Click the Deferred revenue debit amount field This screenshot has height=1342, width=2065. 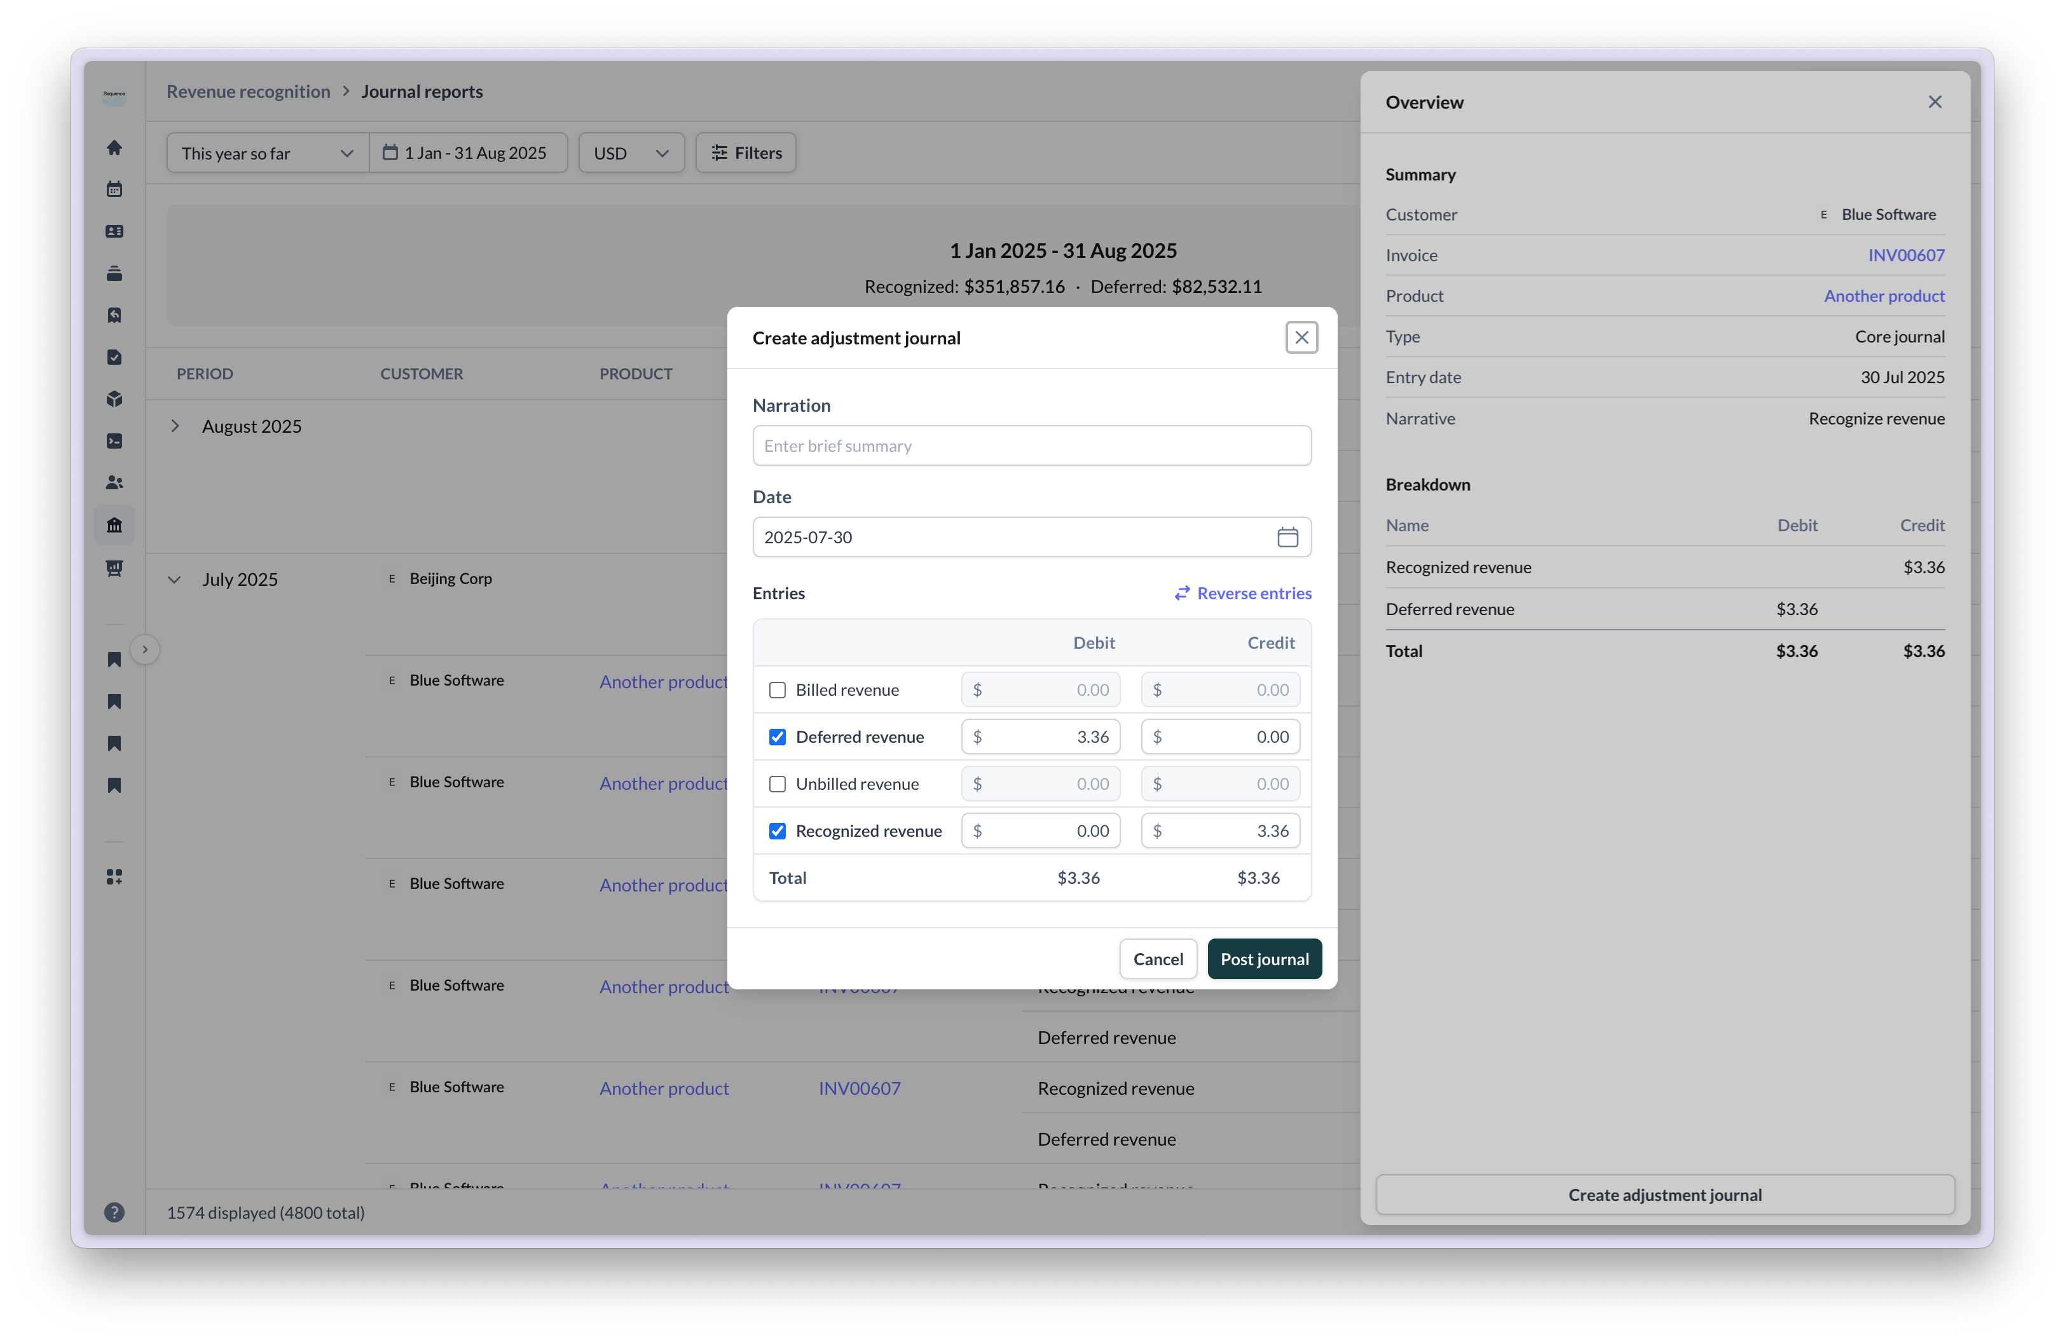tap(1040, 737)
